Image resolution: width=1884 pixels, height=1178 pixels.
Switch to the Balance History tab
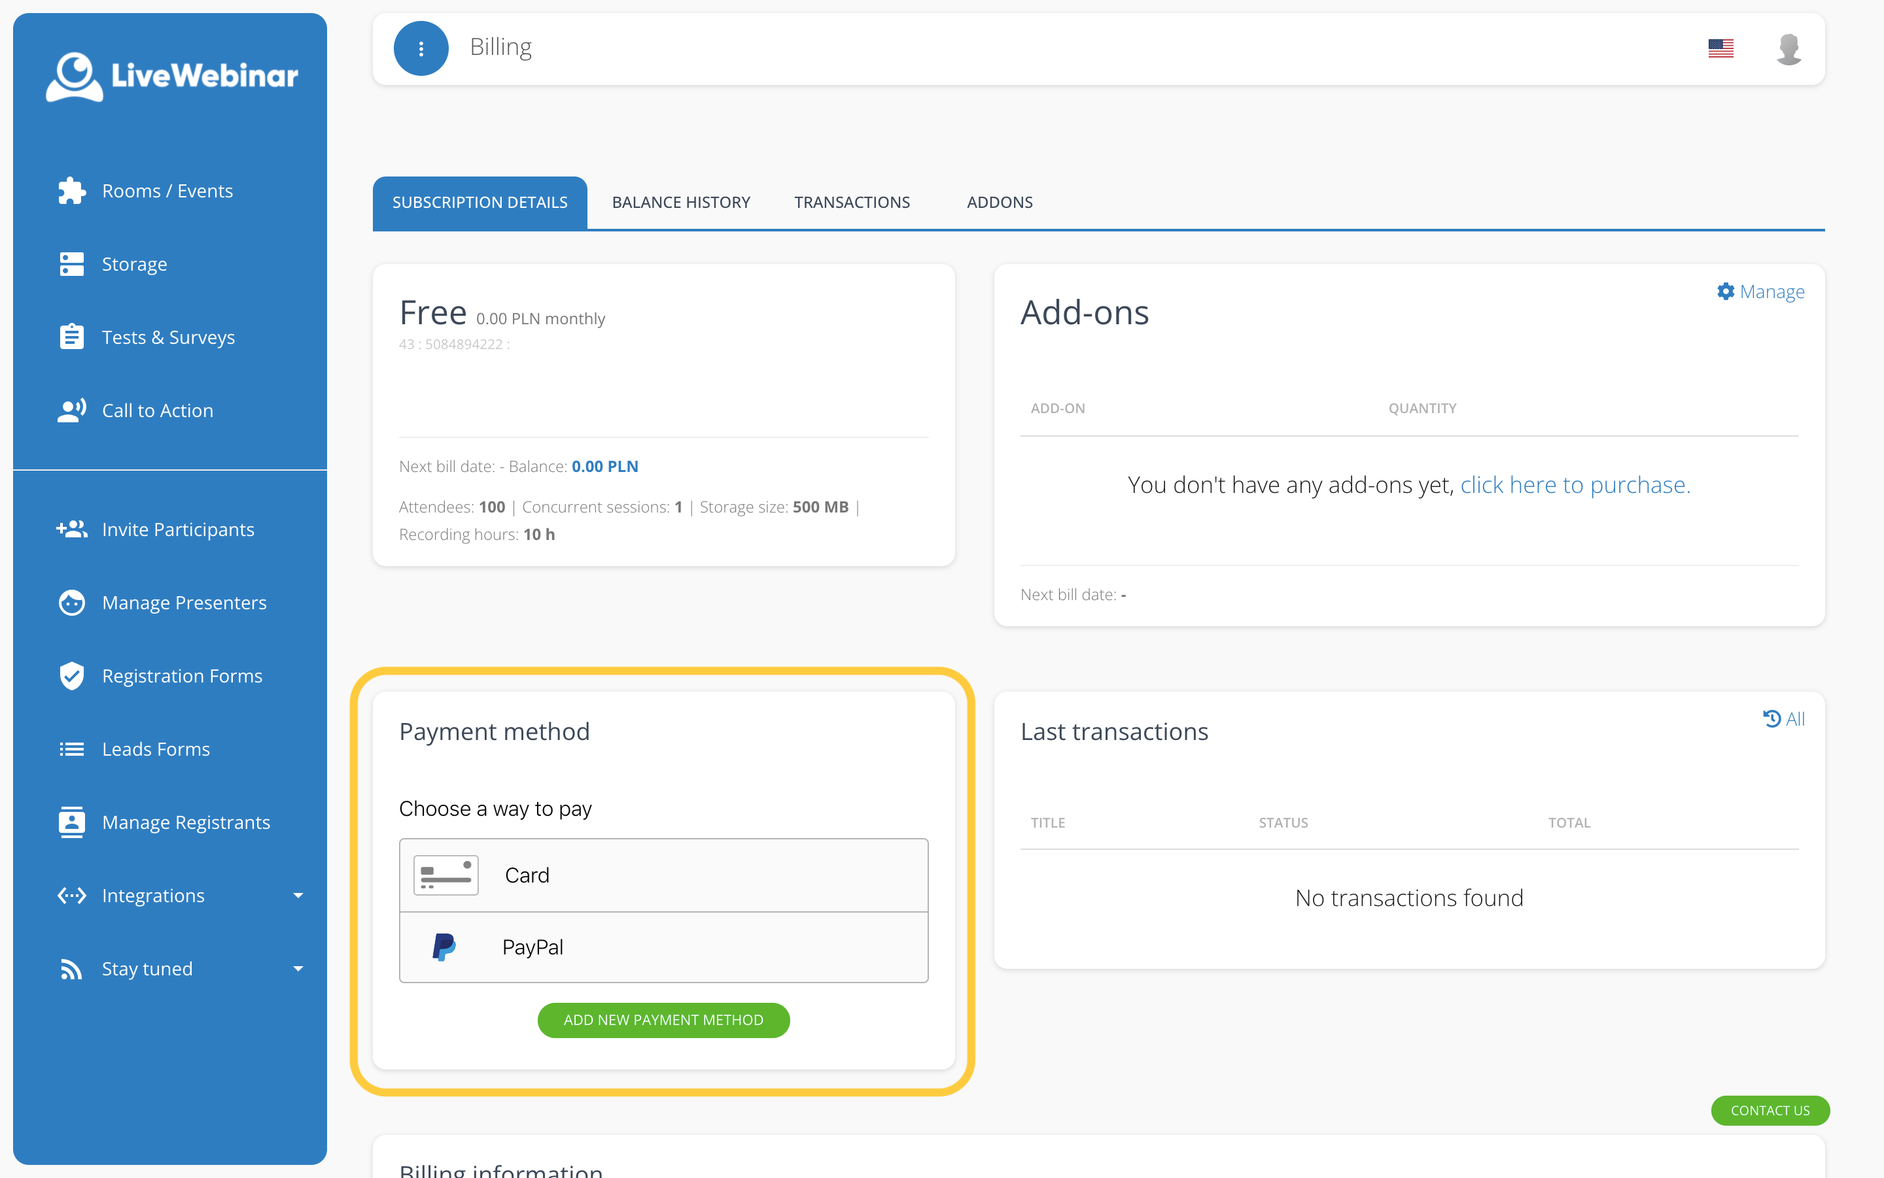(x=680, y=203)
